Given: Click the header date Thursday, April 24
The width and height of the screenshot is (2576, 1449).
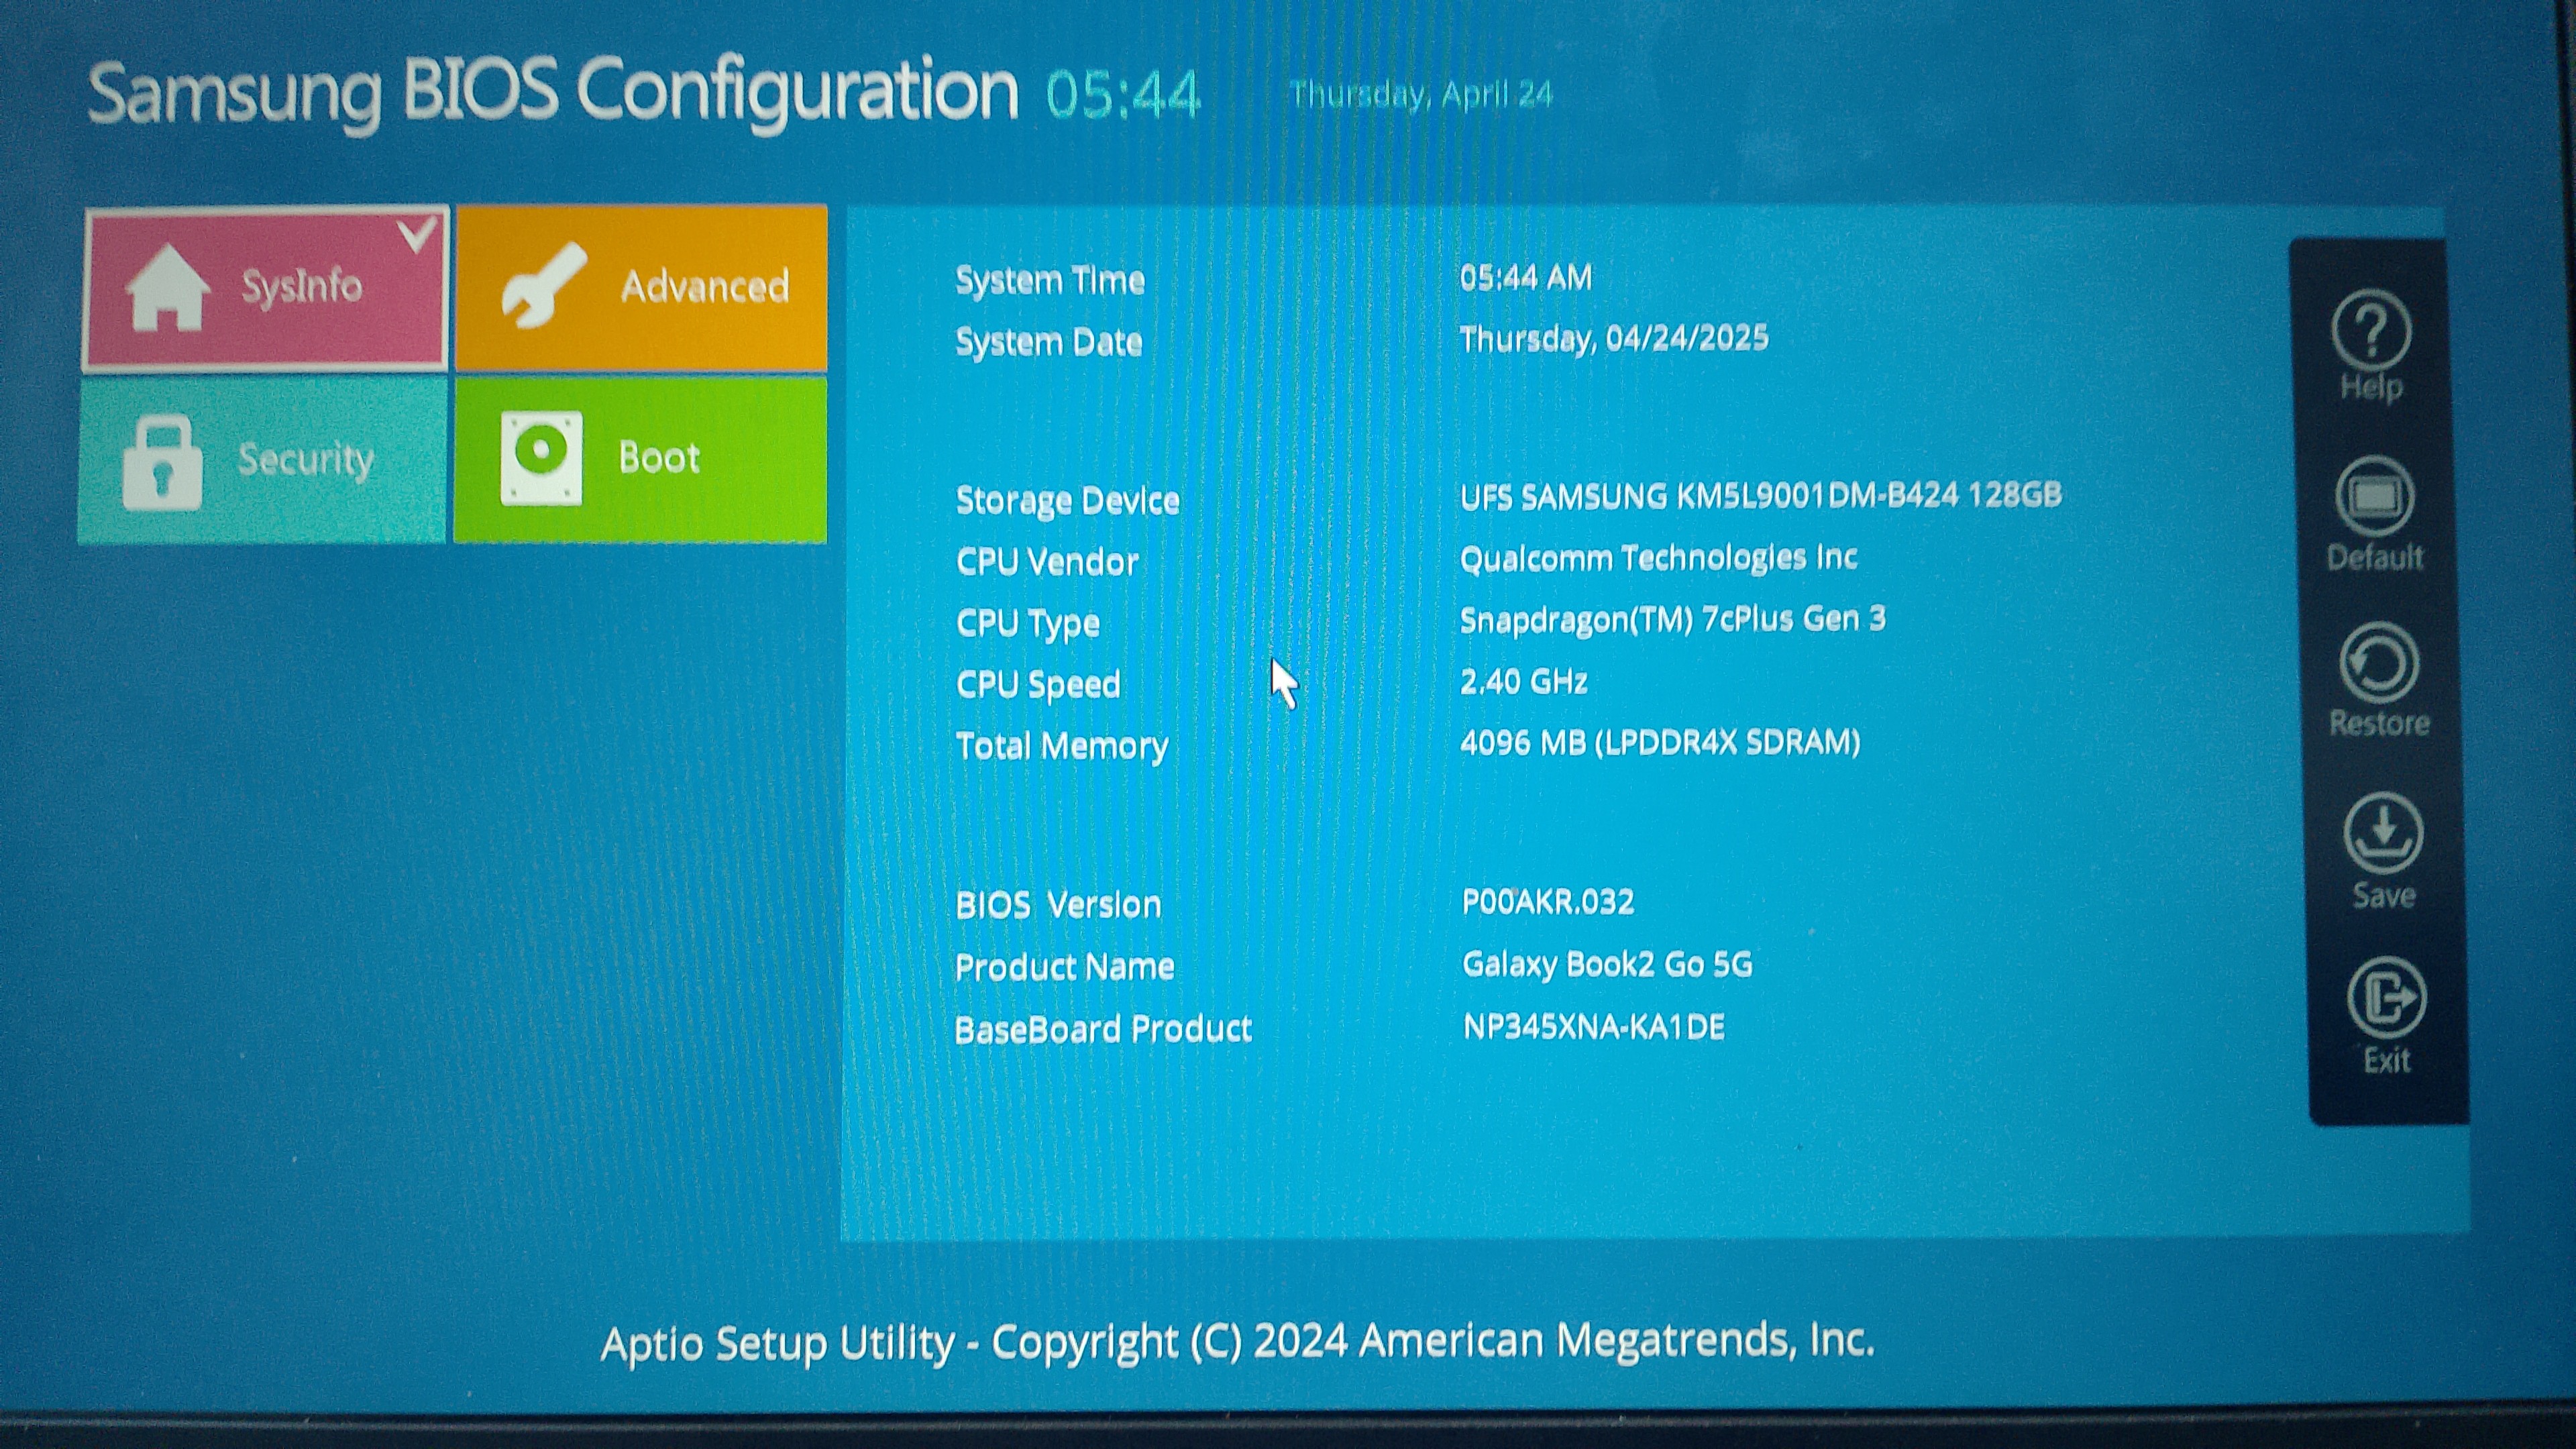Looking at the screenshot, I should [x=1421, y=95].
